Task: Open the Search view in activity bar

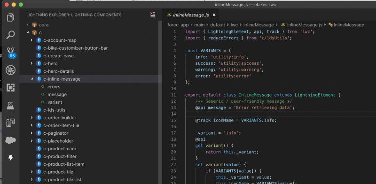Action: point(10,35)
